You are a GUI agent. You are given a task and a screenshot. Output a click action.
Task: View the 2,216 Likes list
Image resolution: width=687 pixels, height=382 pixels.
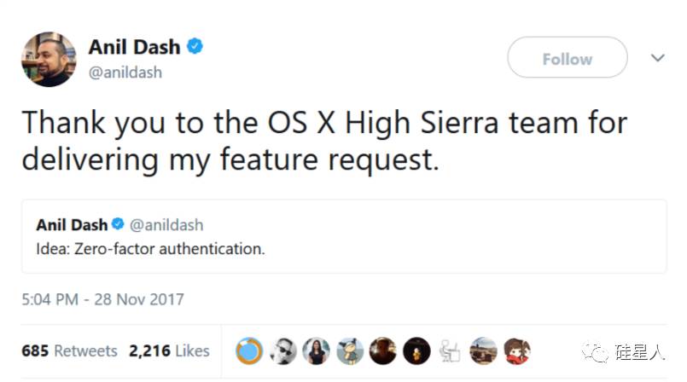point(169,350)
